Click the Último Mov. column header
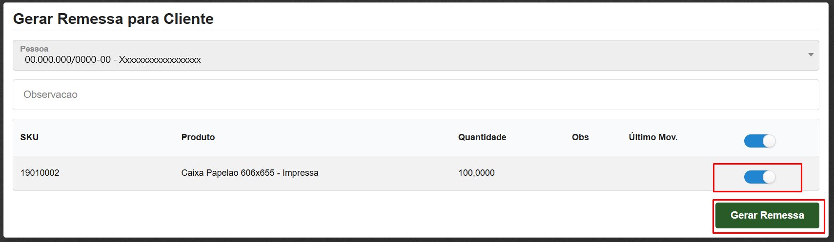This screenshot has height=242, width=834. click(652, 137)
